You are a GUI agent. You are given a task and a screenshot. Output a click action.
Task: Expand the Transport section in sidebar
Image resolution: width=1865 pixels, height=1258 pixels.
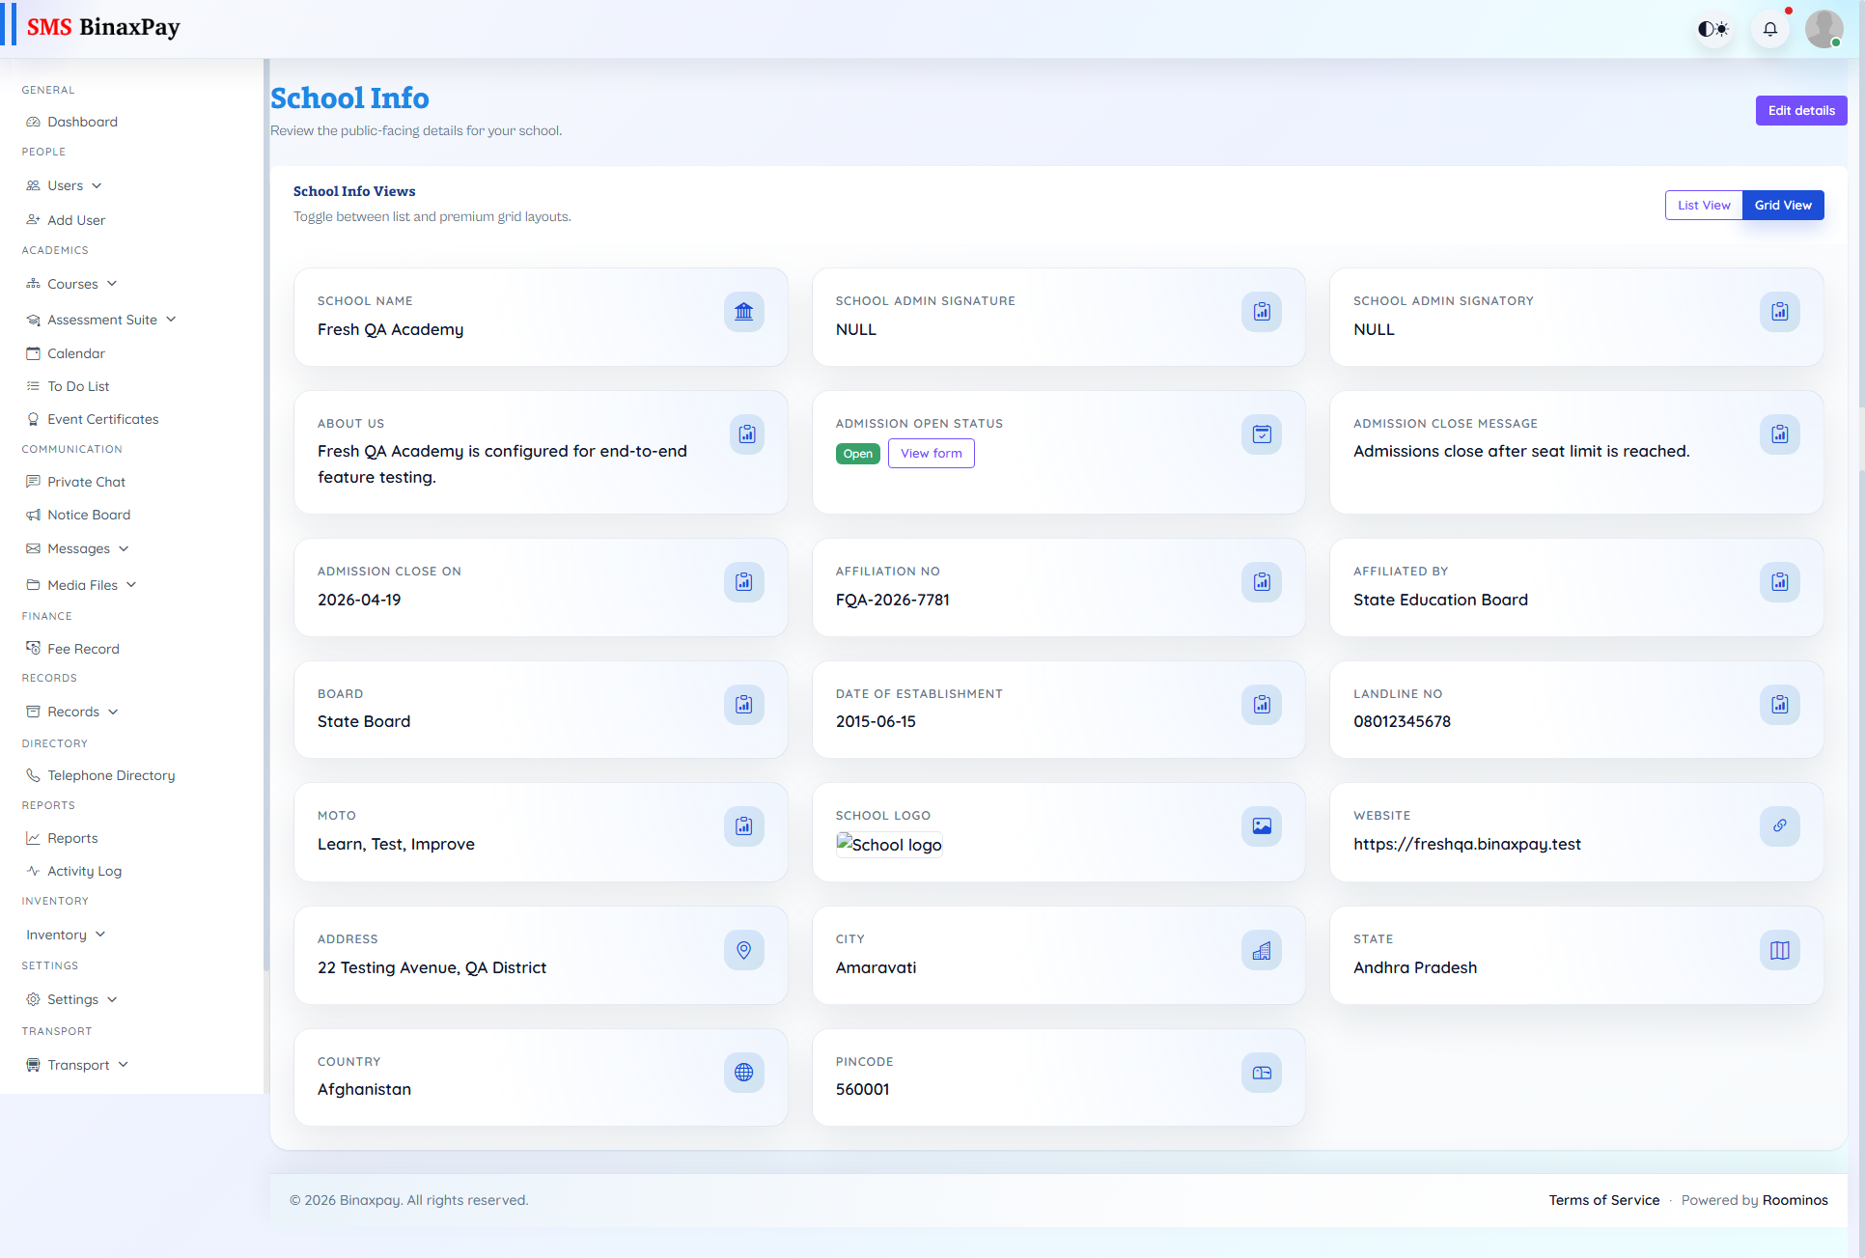(x=77, y=1065)
